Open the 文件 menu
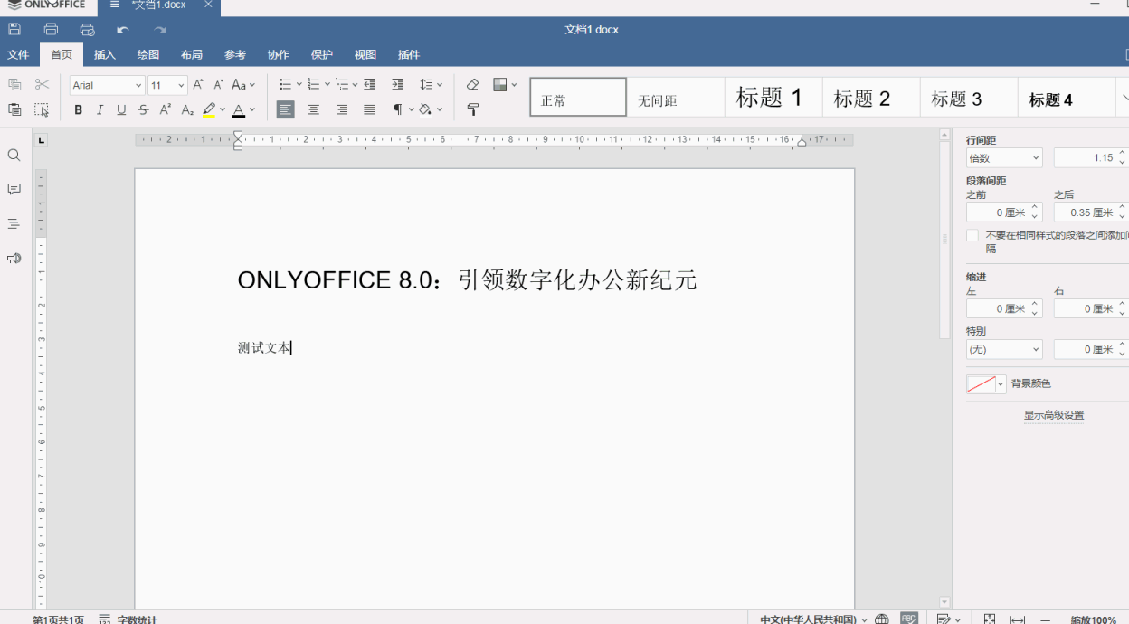Image resolution: width=1129 pixels, height=624 pixels. (x=18, y=54)
